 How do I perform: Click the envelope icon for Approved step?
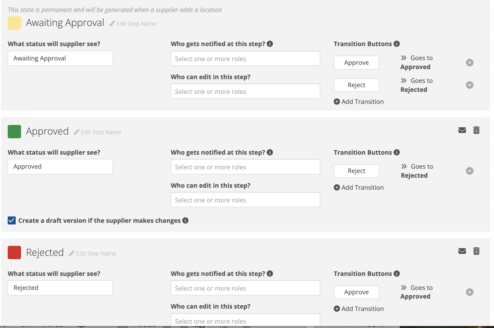click(462, 130)
